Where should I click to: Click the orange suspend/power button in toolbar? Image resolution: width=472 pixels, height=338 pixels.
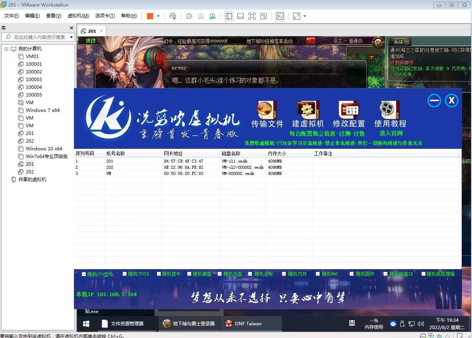point(150,16)
